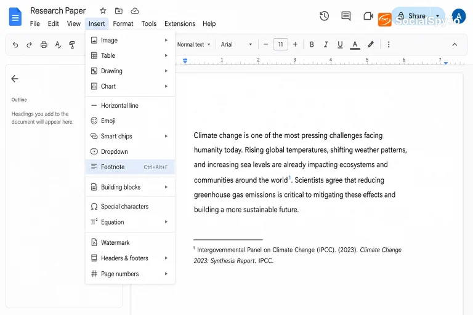Open the more options three-dot menu
This screenshot has width=473, height=315.
click(389, 45)
